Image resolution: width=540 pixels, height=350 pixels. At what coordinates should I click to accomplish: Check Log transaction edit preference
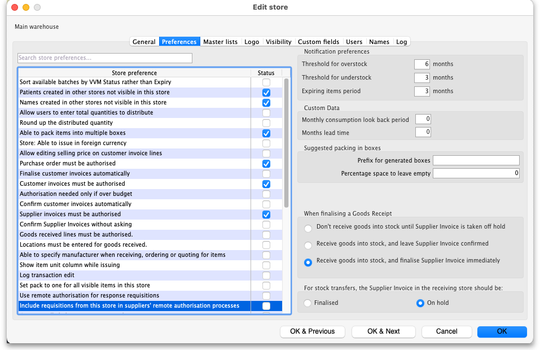[x=266, y=275]
